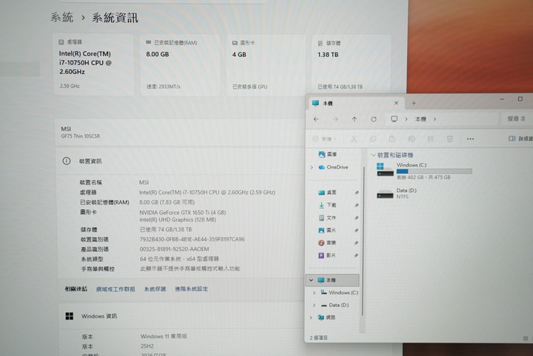Click the pin icon beside 影片
Image resolution: width=533 pixels, height=356 pixels.
coord(356,255)
